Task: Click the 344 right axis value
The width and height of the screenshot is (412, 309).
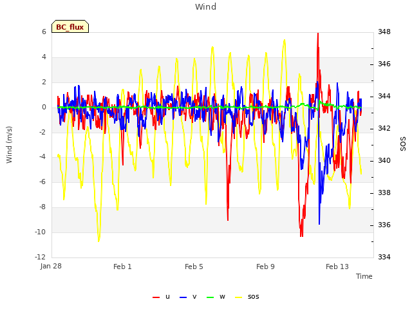Action: point(384,96)
